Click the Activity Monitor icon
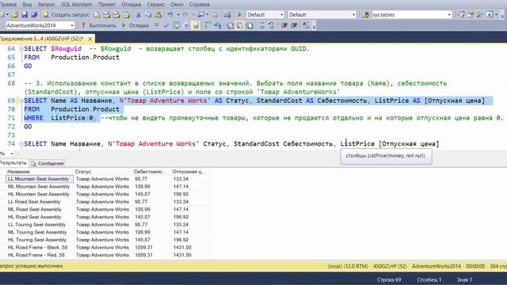507x285 pixels. coord(227,15)
